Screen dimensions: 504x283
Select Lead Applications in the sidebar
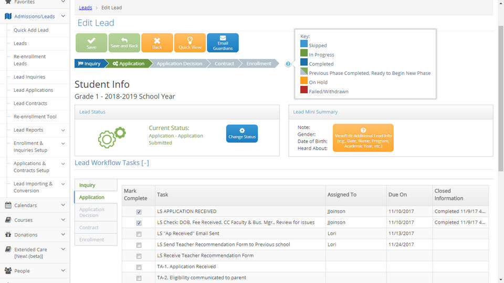pyautogui.click(x=33, y=90)
